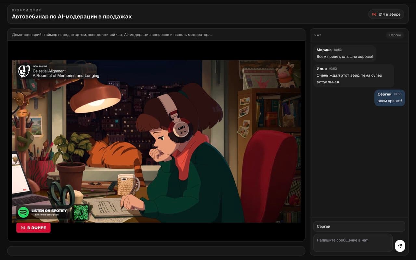This screenshot has height=260, width=416.
Task: Click the sender name Илья in chat
Action: click(322, 69)
